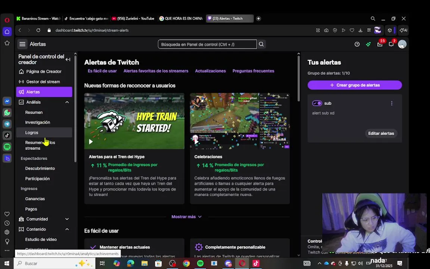Open the Opera Aria AI button
430x269 pixels.
[403, 30]
